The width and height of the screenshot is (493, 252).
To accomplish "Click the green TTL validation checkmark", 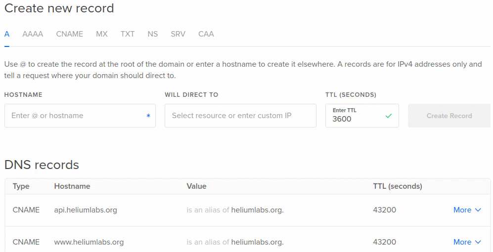I will point(388,116).
